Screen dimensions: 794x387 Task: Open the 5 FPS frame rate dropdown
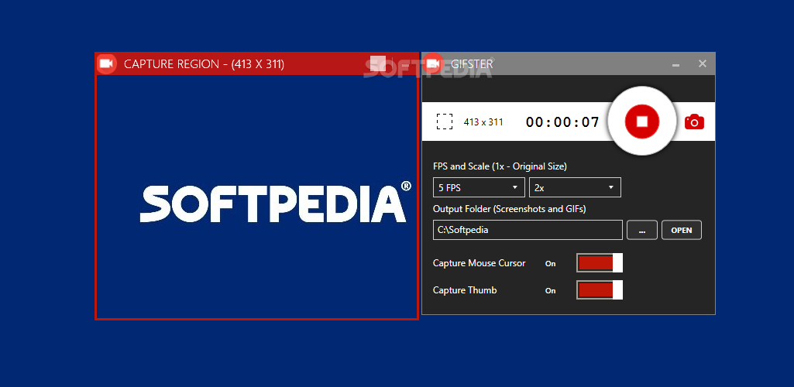(479, 187)
